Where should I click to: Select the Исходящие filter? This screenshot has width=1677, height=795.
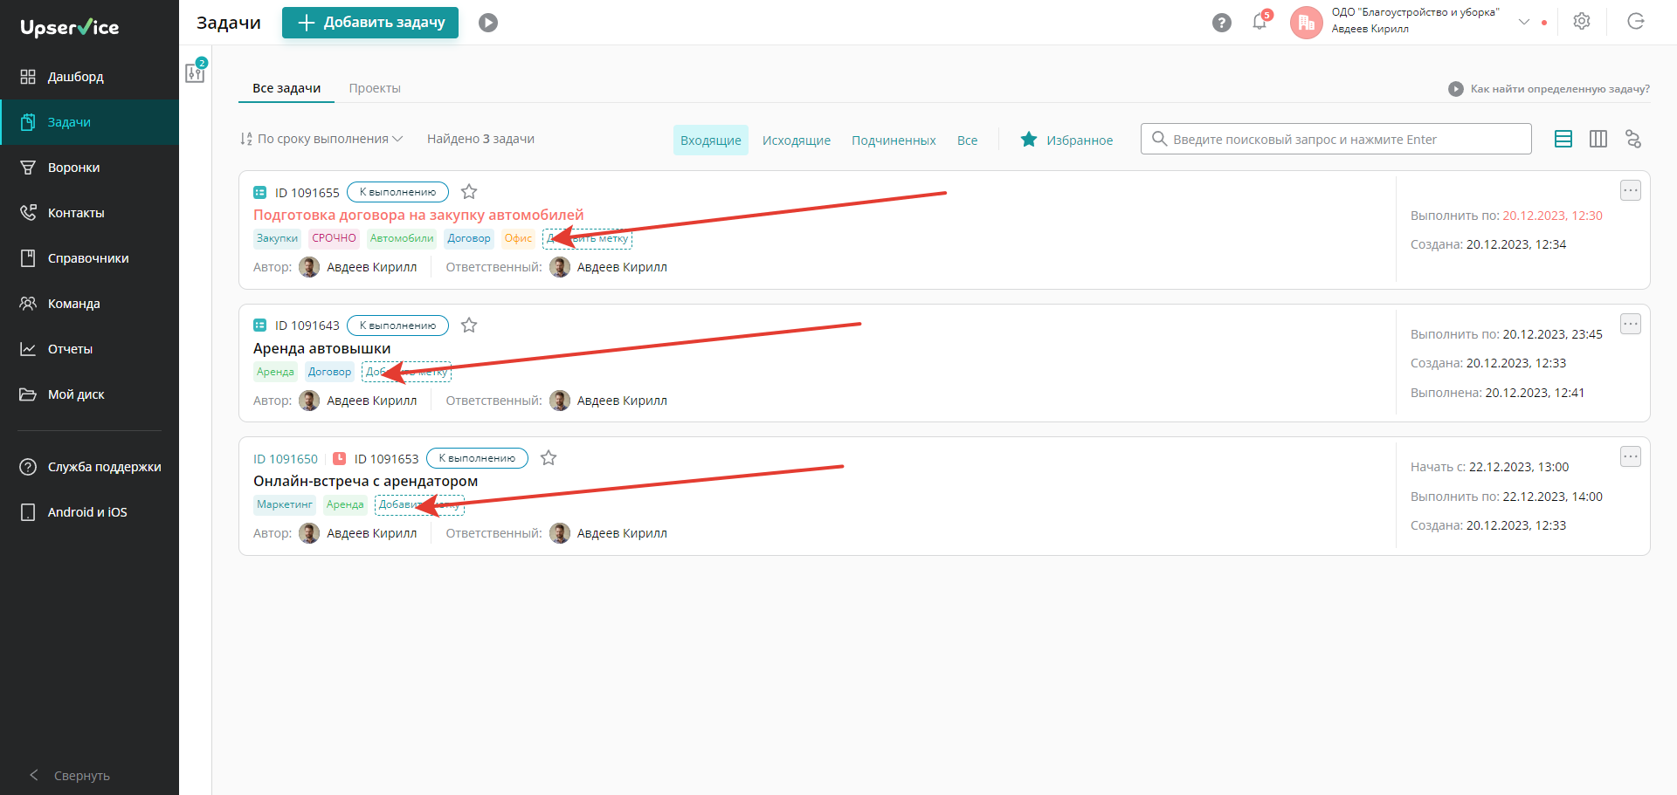[x=797, y=140]
